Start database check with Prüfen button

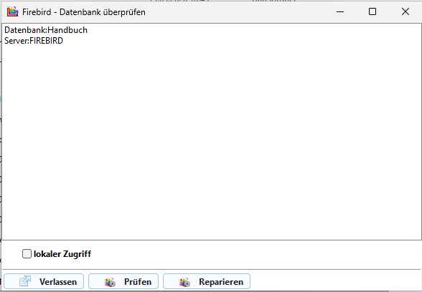pyautogui.click(x=123, y=281)
